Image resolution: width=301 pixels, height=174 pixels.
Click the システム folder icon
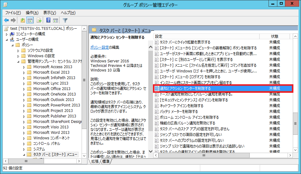coord(29,149)
